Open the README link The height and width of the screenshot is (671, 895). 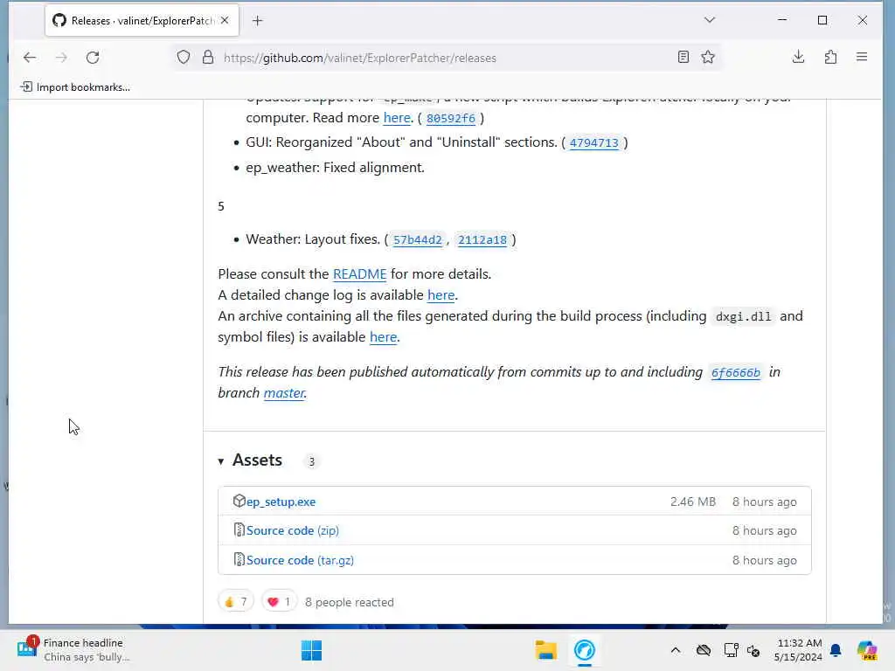359,273
